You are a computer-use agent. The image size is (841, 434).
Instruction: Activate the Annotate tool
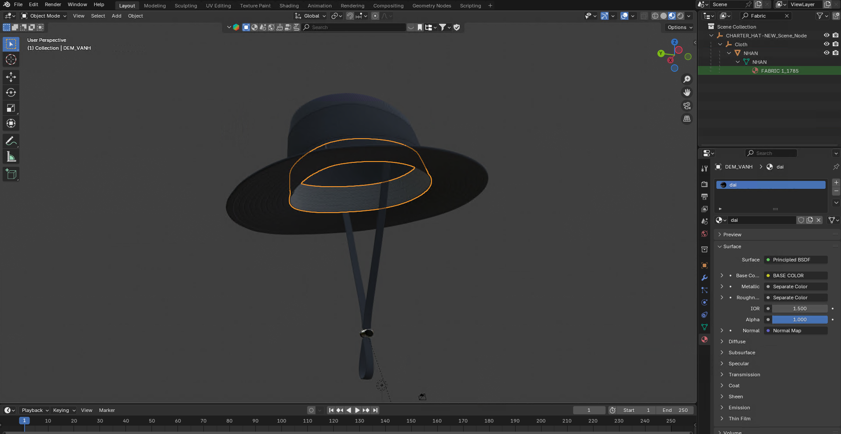coord(11,141)
